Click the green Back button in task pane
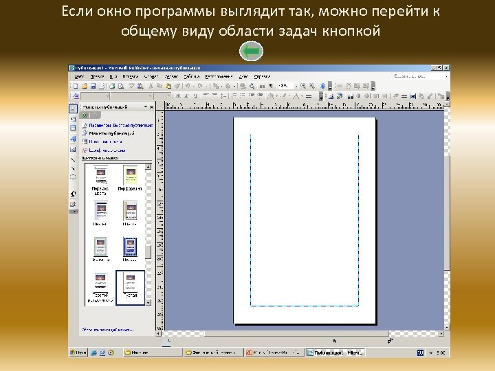Screen dimensions: 495x371 coord(85,115)
